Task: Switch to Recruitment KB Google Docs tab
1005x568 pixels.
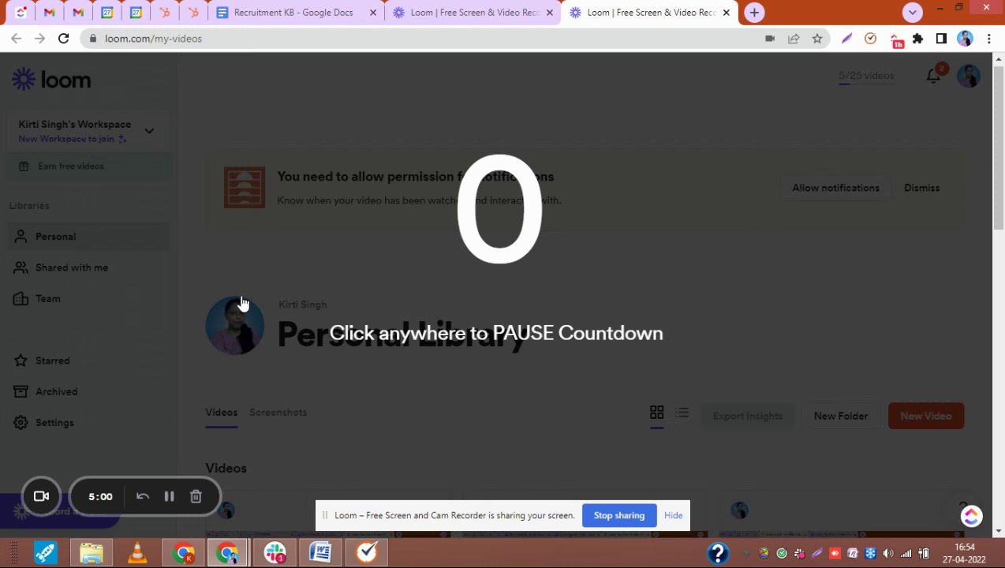Action: 297,13
